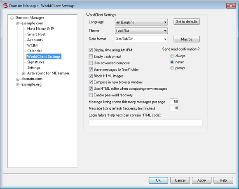Enable Empty trash on exit

click(91, 56)
